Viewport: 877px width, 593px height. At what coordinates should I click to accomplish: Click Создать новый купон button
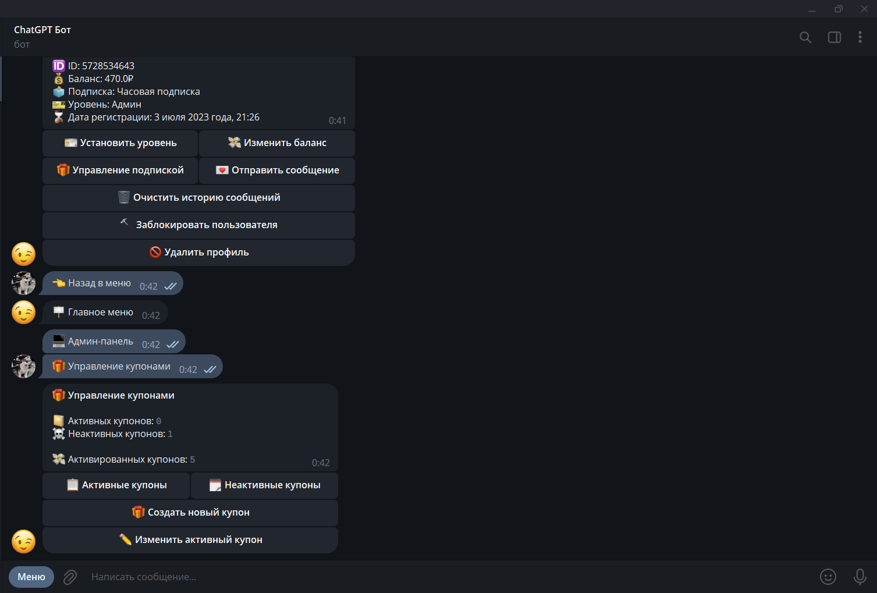pyautogui.click(x=190, y=512)
